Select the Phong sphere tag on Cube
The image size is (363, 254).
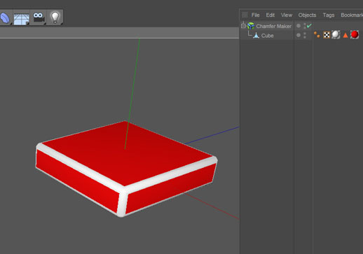coord(336,35)
